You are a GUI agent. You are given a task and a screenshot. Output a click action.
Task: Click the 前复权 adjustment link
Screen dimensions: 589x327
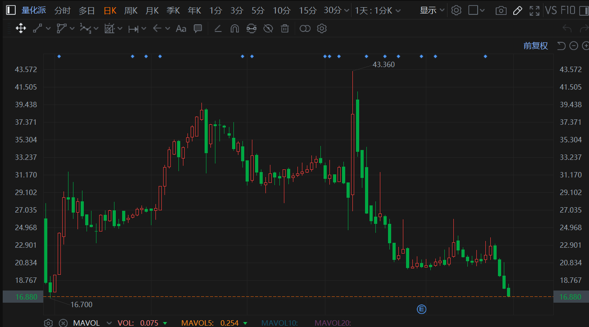pos(535,45)
